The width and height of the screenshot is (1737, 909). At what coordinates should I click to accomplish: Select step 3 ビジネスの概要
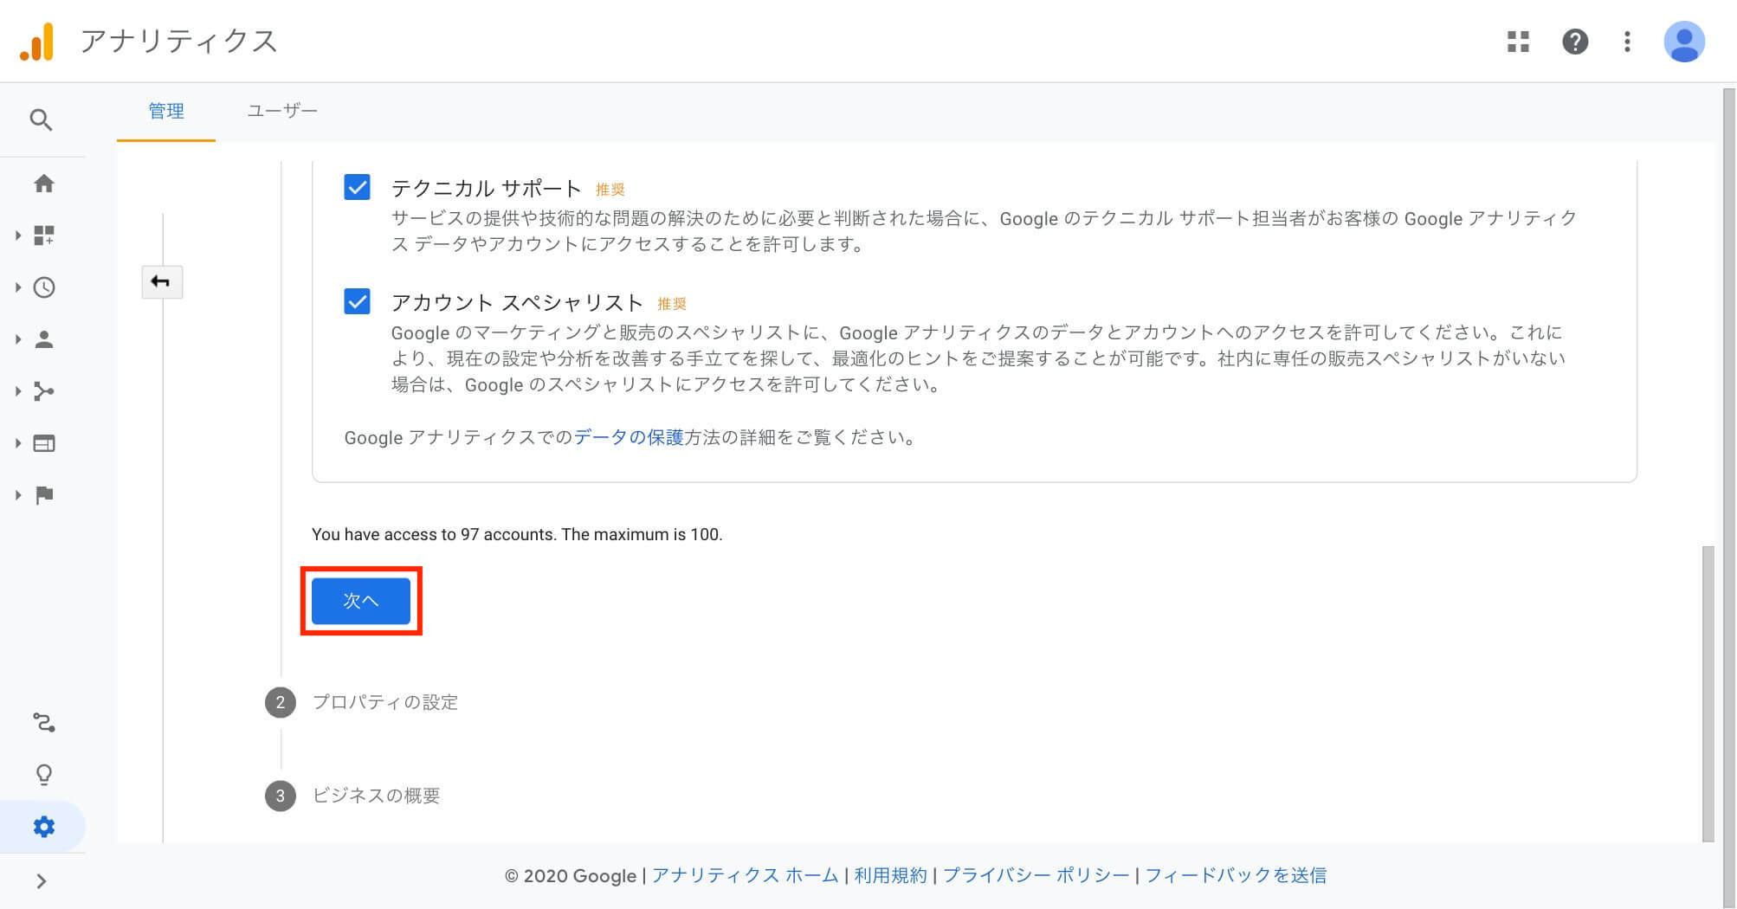(352, 796)
